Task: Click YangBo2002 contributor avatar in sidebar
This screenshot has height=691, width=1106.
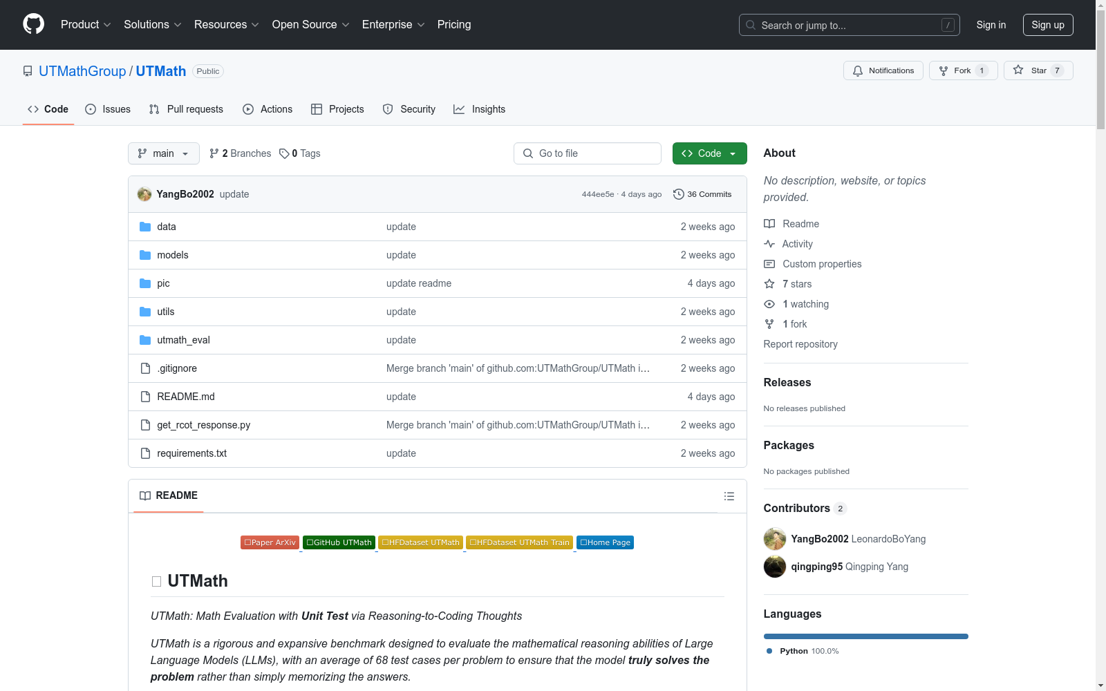Action: (x=775, y=539)
